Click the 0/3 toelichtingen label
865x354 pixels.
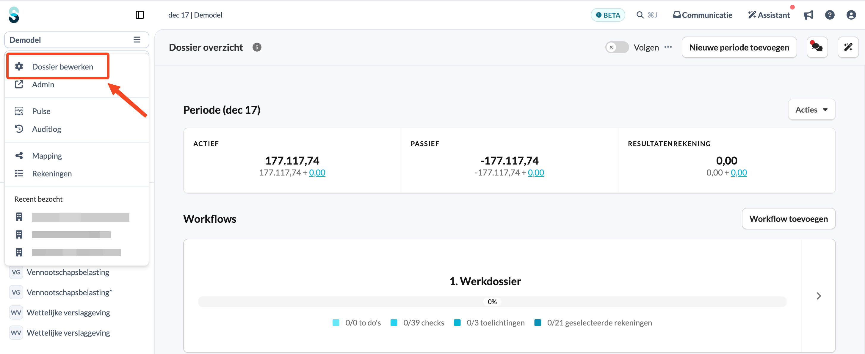click(x=496, y=323)
